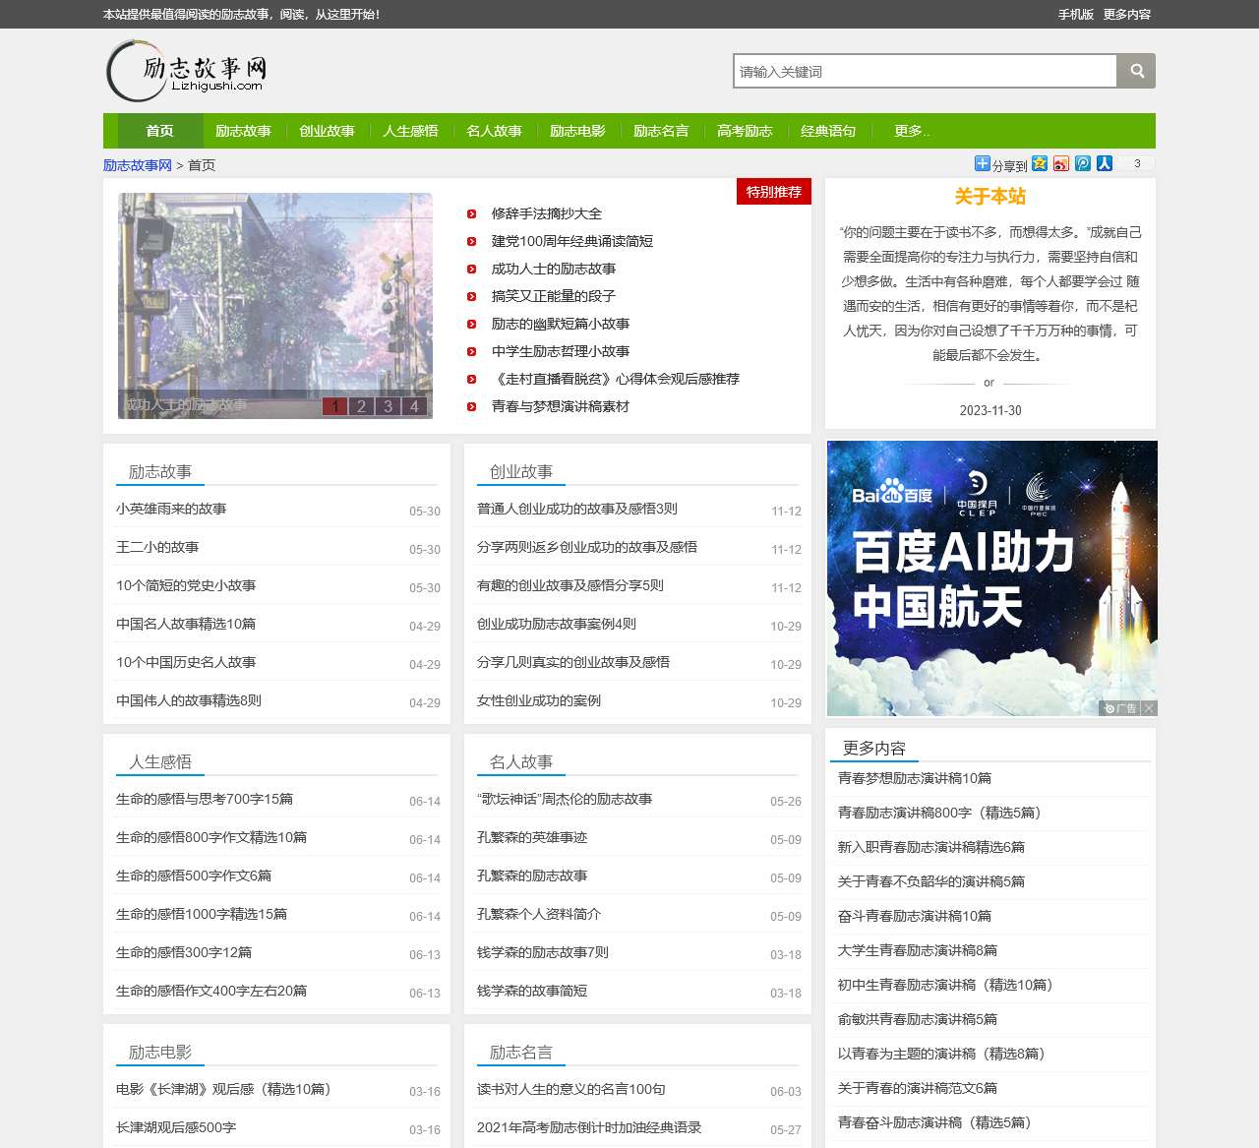
Task: Open the 人生感悟 navigation tab
Action: pyautogui.click(x=410, y=131)
